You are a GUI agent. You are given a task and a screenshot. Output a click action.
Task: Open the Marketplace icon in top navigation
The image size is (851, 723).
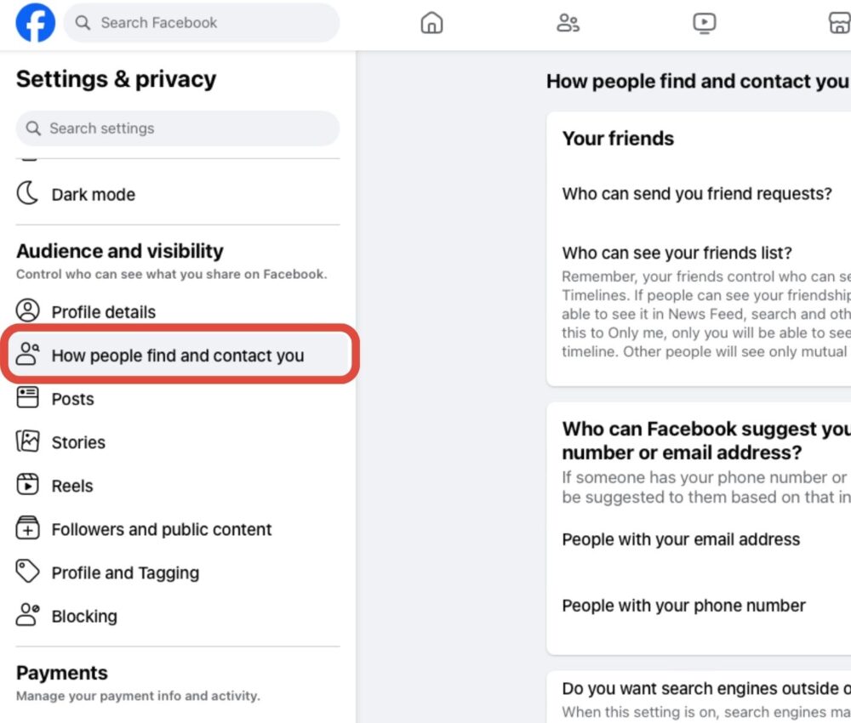point(839,23)
